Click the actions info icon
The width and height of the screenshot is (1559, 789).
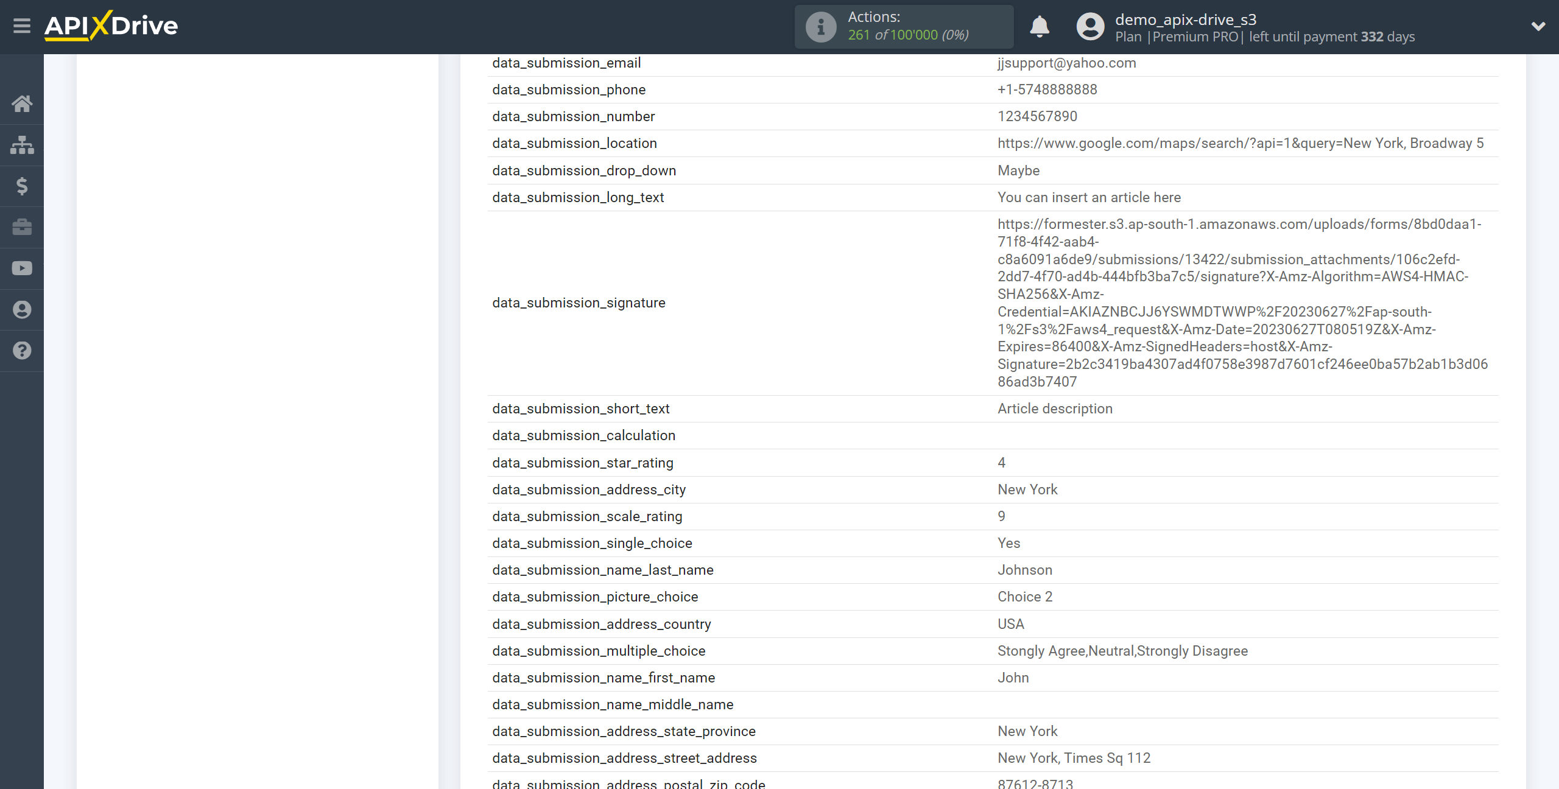[821, 27]
